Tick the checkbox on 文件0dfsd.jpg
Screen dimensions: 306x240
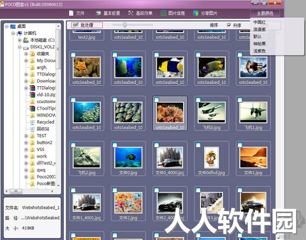[x=198, y=145]
